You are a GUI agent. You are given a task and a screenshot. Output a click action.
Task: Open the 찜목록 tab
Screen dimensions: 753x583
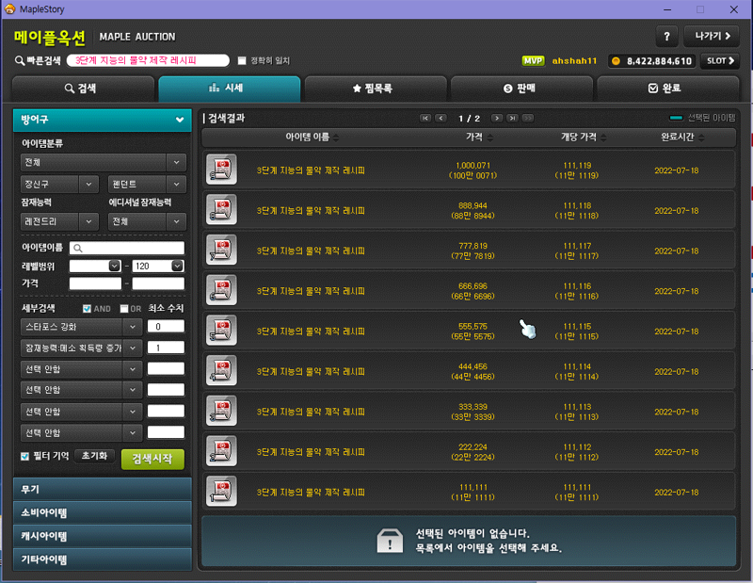point(375,89)
